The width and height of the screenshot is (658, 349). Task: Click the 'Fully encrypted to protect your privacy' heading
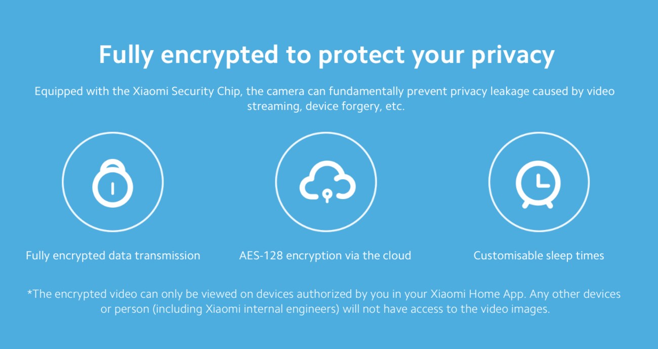[326, 55]
